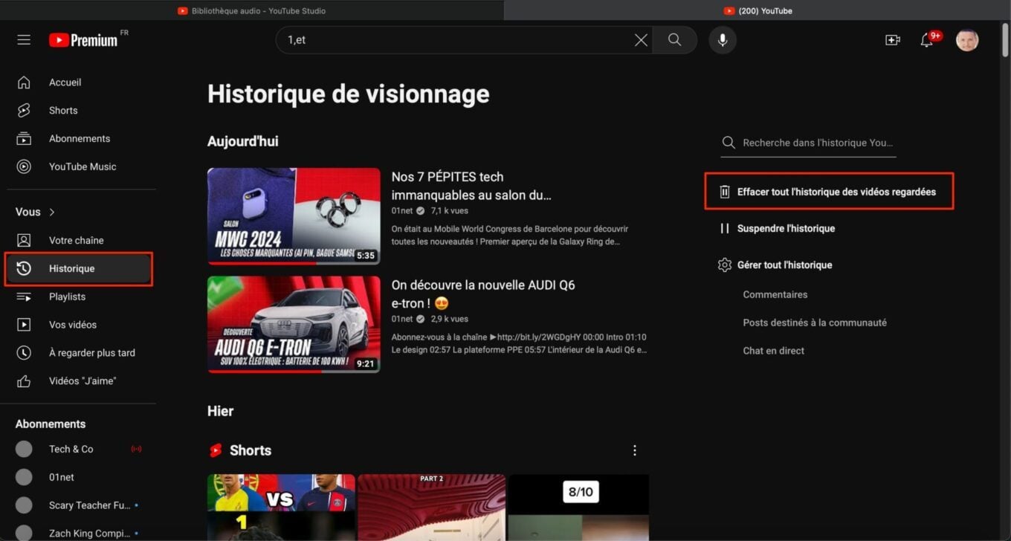
Task: Click the live indicator beside Tech & Co
Action: (136, 449)
